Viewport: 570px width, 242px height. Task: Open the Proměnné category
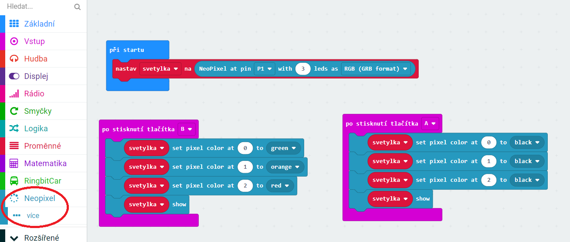pyautogui.click(x=42, y=146)
